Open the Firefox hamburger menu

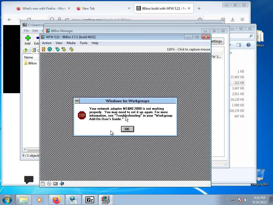tap(242, 19)
